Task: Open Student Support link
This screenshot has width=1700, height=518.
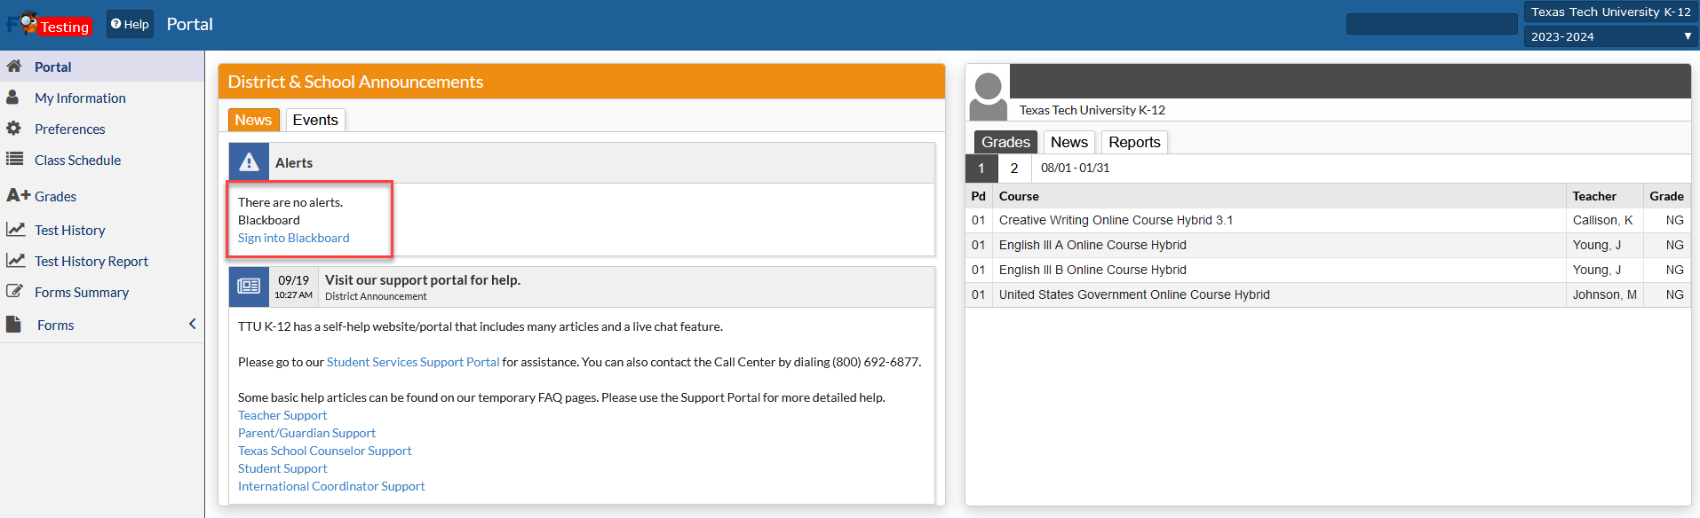Action: [282, 468]
